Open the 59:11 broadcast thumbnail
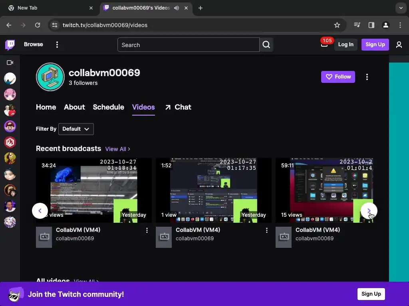409x306 pixels. click(324, 190)
